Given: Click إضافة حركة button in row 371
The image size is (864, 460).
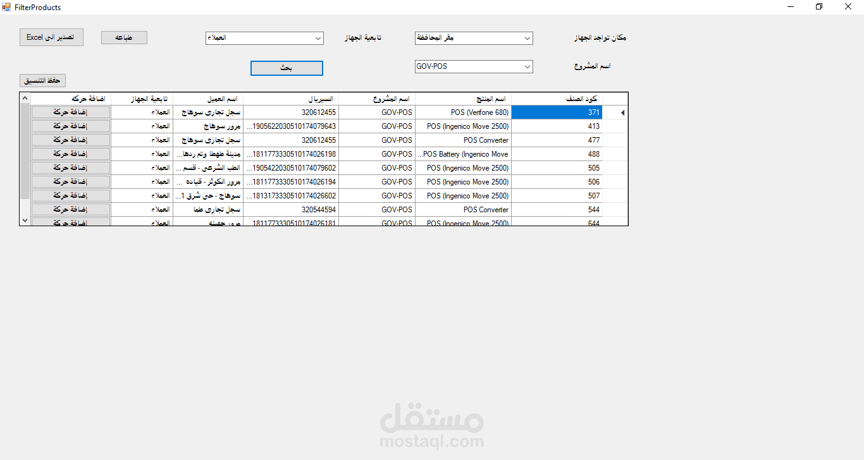Looking at the screenshot, I should [x=71, y=112].
